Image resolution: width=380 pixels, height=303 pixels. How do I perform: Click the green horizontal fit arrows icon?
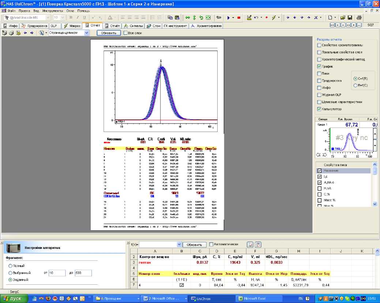pos(188,18)
